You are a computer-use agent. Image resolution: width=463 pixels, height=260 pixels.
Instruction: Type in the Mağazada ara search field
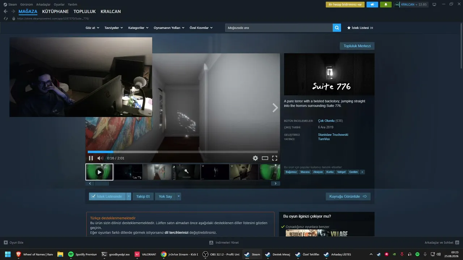[x=279, y=28]
